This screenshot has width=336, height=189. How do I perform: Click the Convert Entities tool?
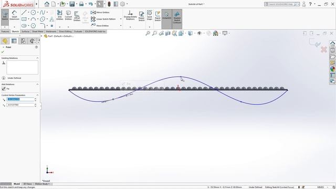pyautogui.click(x=68, y=15)
